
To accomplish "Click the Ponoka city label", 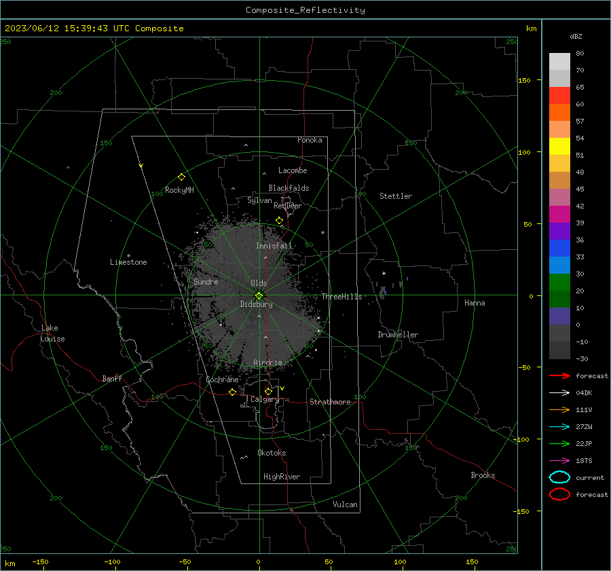I will [x=310, y=140].
